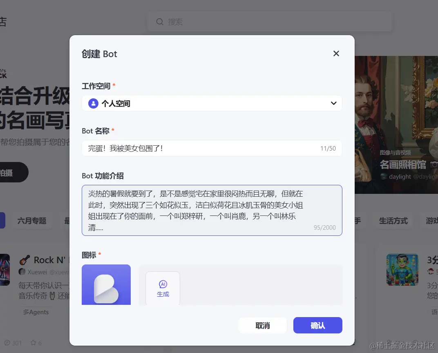Viewport: 438px width, 353px height.
Task: Click the guitar emoji next to Rock N'
Action: pos(25,260)
